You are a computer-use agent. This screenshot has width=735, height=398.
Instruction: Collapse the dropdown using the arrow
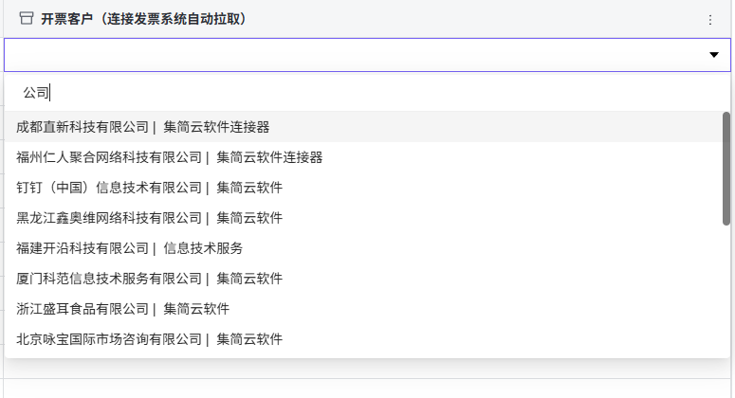click(714, 55)
